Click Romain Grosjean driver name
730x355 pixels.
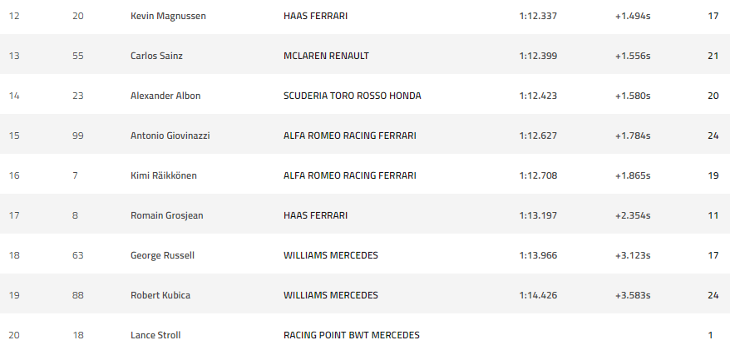tap(166, 215)
